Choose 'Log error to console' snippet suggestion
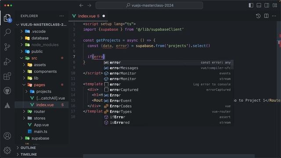 [168, 84]
